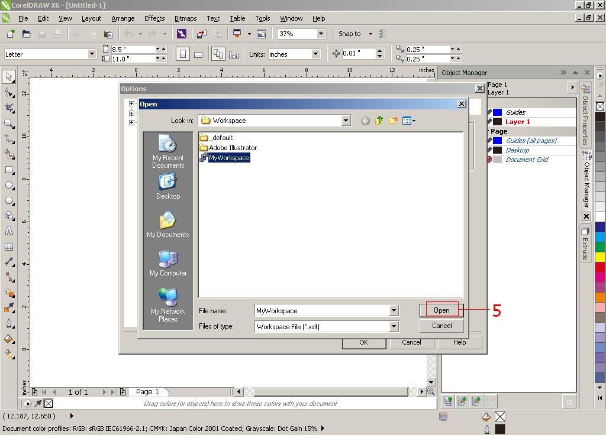
Task: Go to My Network Places
Action: point(168,306)
